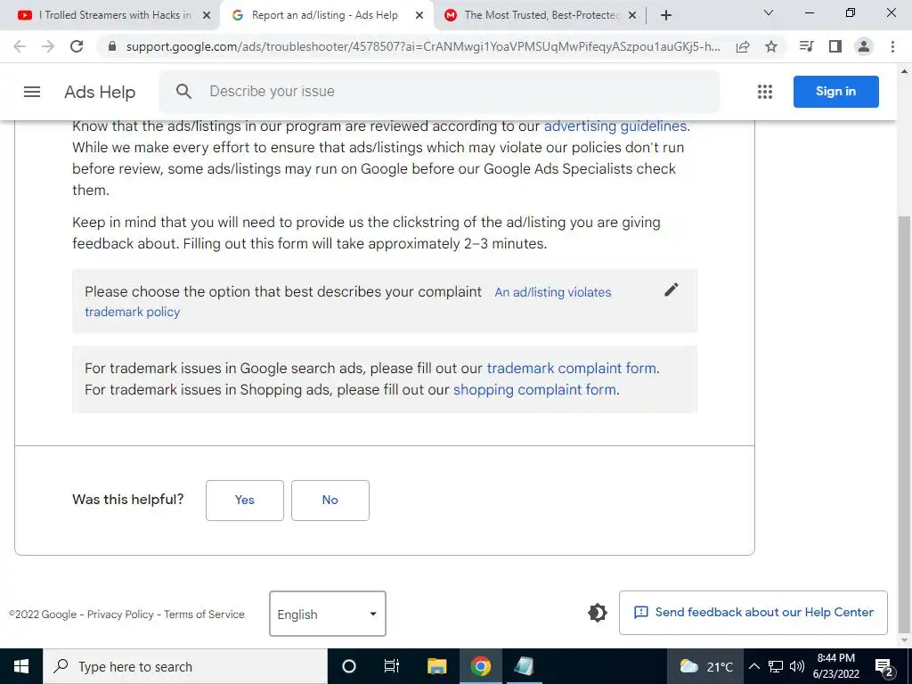Open the advertising guidelines link
912x684 pixels.
615,126
